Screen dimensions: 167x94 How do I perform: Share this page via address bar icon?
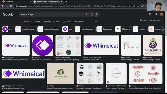coord(134,6)
